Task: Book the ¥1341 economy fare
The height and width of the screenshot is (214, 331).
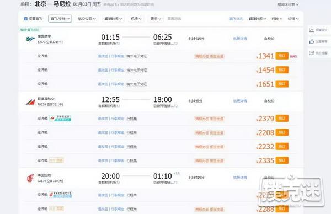Action: tap(282, 56)
